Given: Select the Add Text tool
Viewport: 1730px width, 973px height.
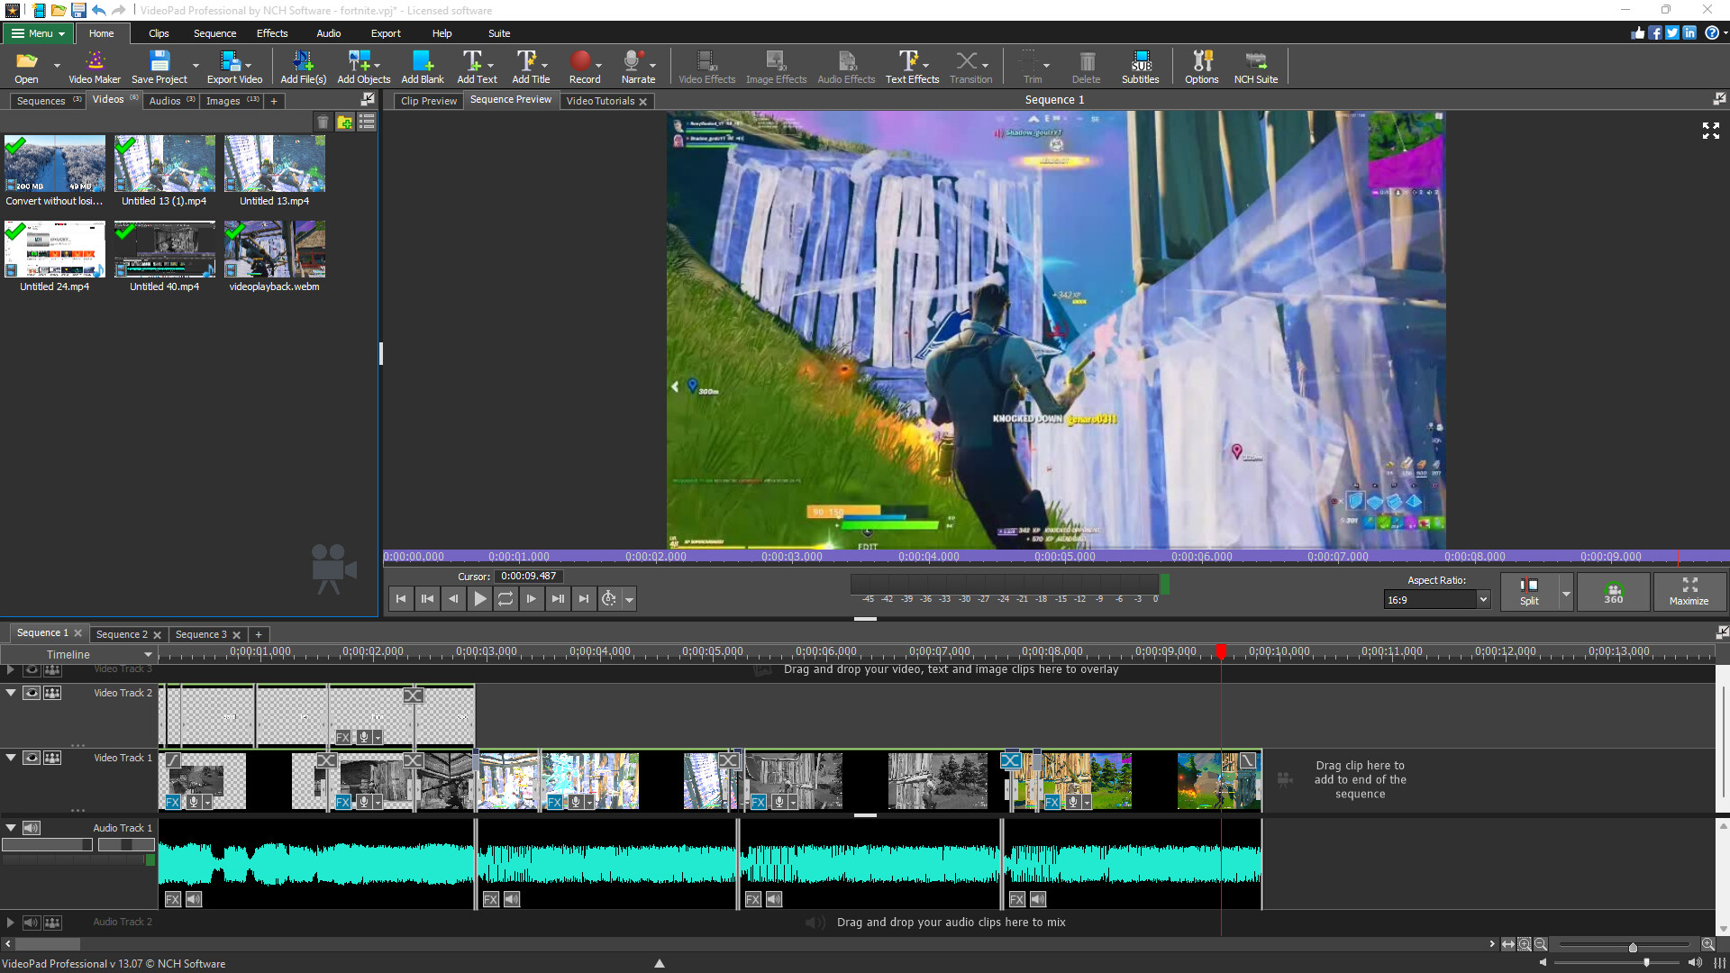Looking at the screenshot, I should point(477,66).
